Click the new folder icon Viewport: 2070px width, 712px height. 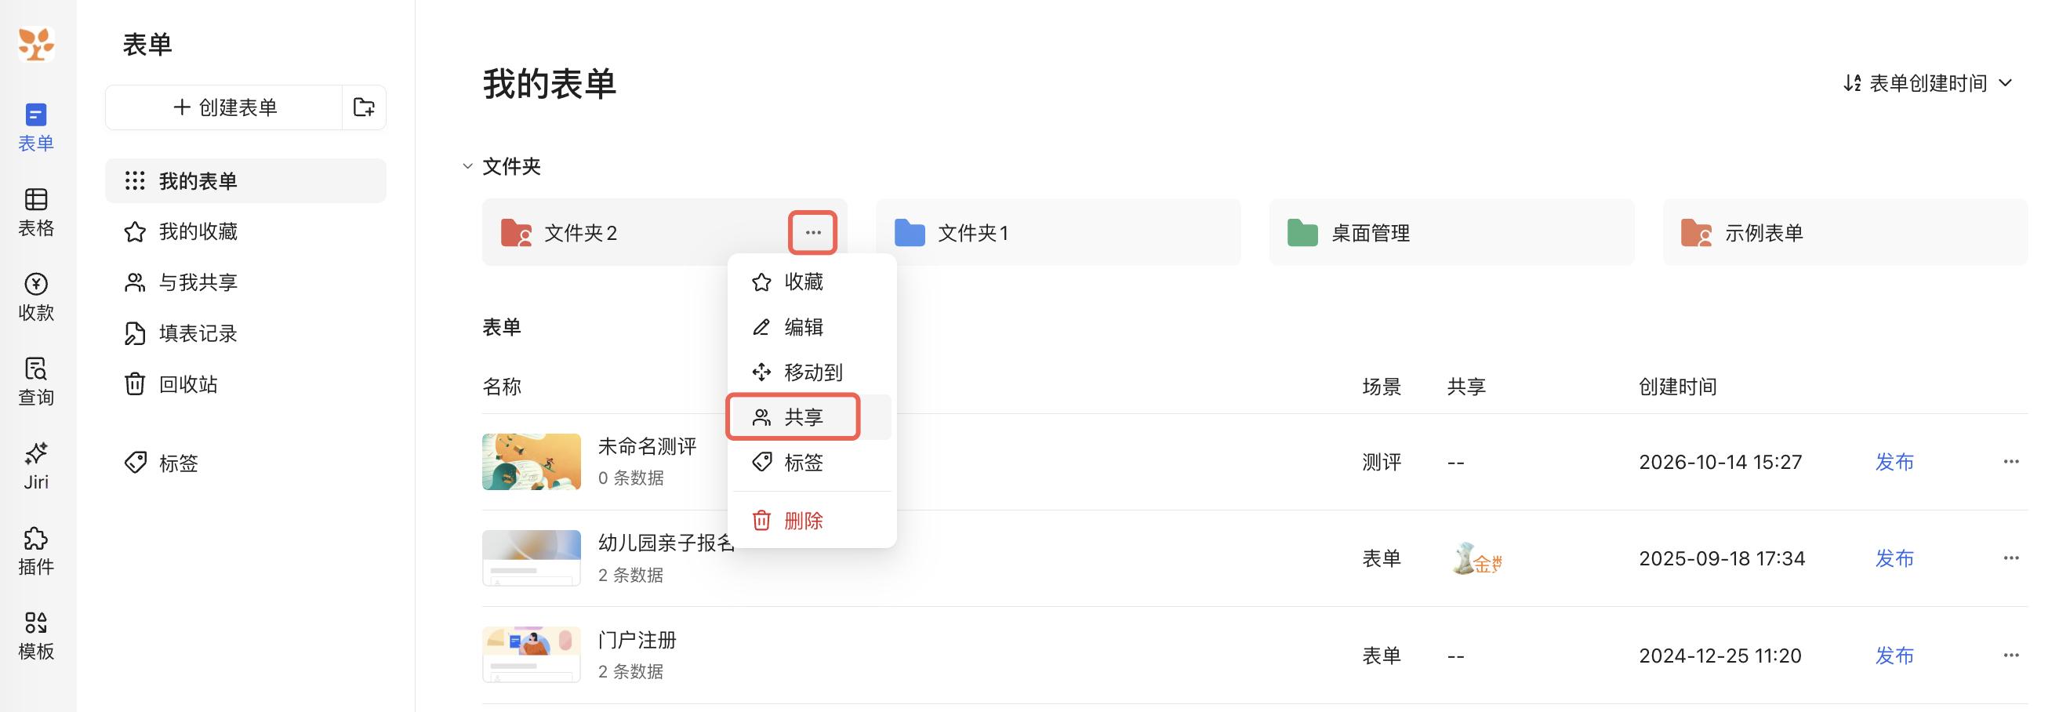point(364,107)
